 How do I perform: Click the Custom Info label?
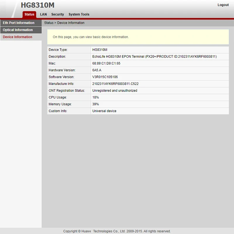[x=58, y=111]
